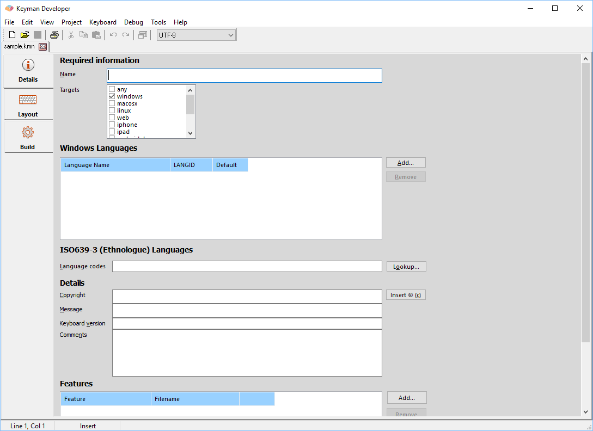Undo with the toolbar arrow icon
This screenshot has width=593, height=431.
(113, 35)
